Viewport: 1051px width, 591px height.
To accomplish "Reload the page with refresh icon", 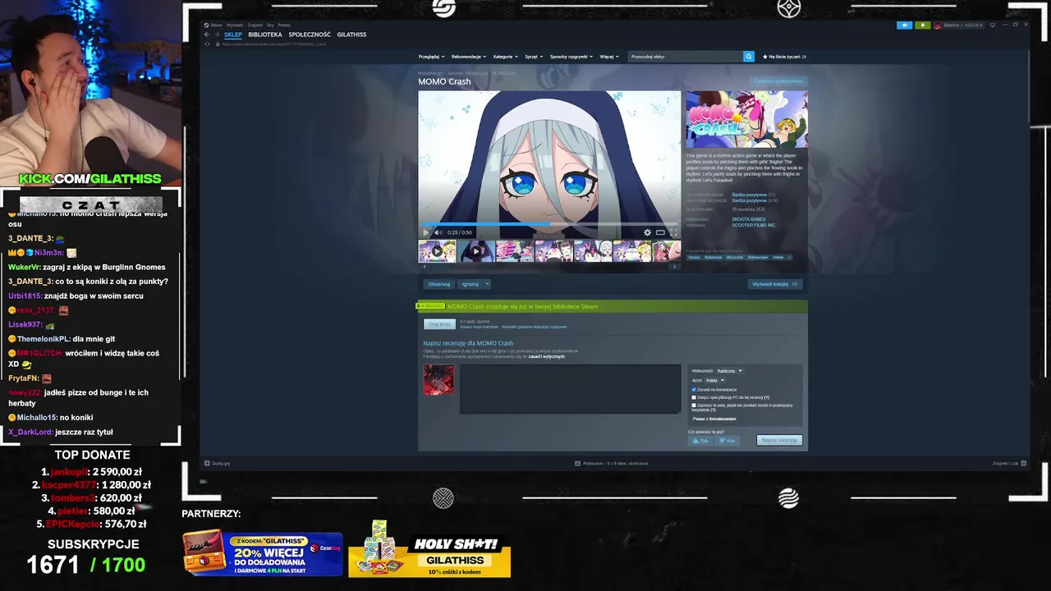I will pyautogui.click(x=207, y=44).
